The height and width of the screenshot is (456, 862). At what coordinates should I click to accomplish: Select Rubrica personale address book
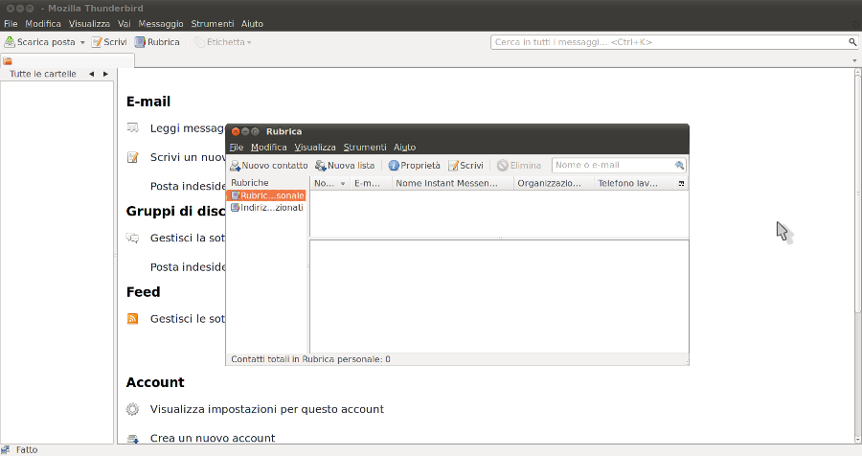point(266,195)
